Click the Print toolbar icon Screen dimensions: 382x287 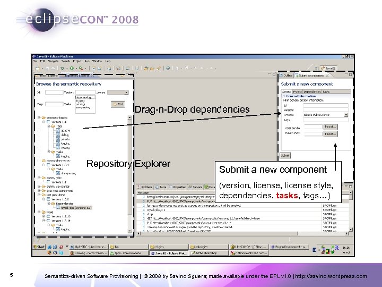pyautogui.click(x=53, y=69)
